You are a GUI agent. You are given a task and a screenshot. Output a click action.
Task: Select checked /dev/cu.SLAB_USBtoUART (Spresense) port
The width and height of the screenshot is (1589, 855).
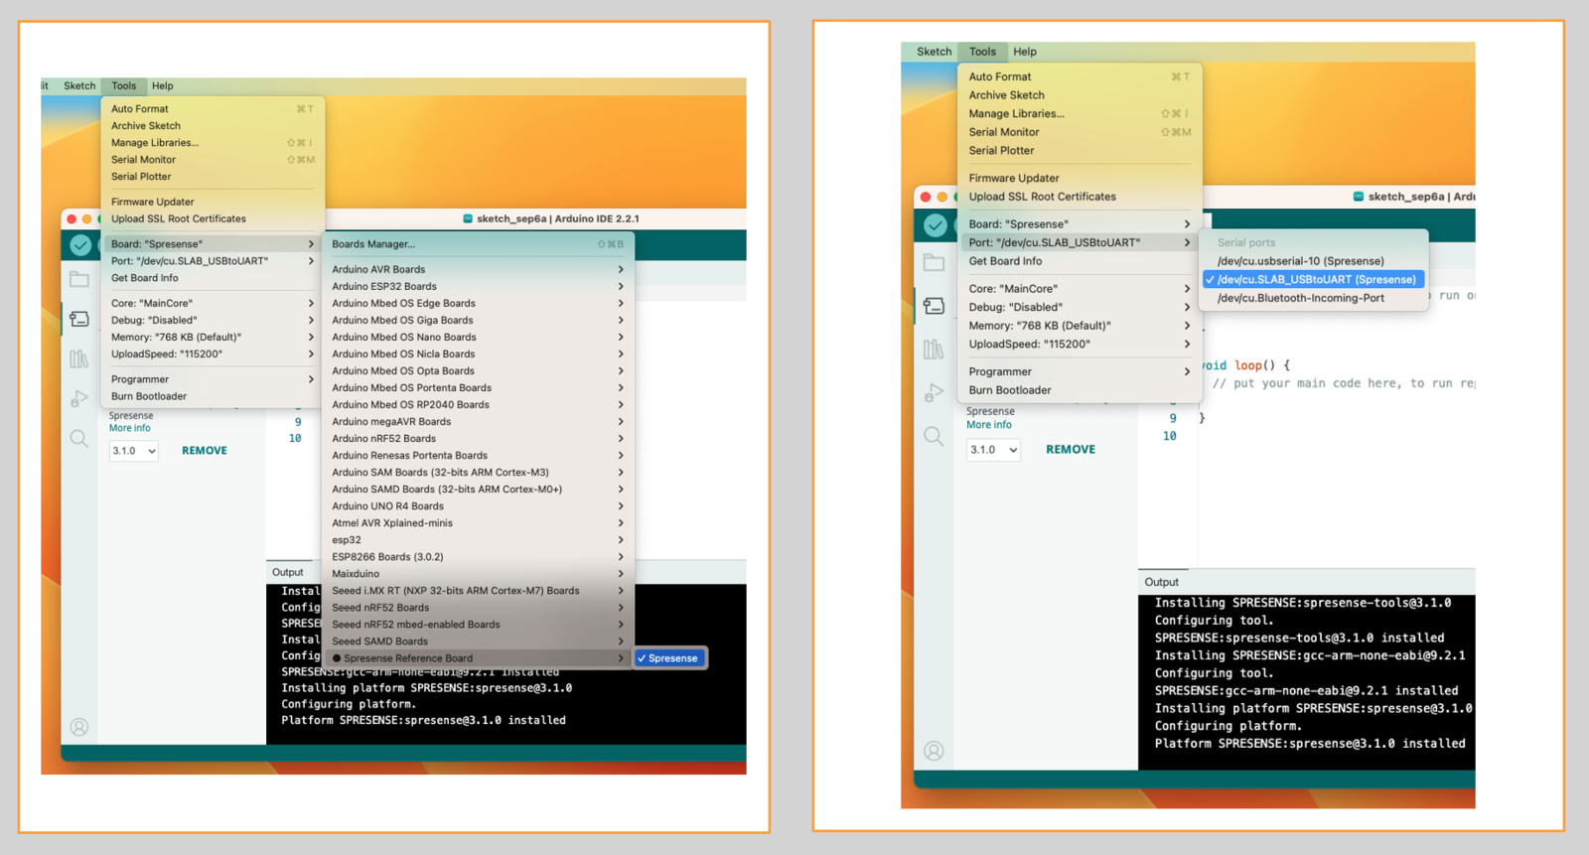coord(1313,280)
